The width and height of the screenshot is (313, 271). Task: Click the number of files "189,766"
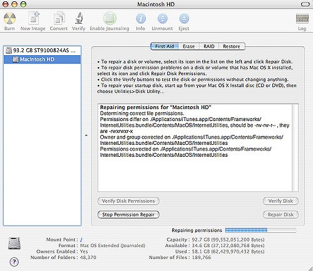[x=202, y=257]
